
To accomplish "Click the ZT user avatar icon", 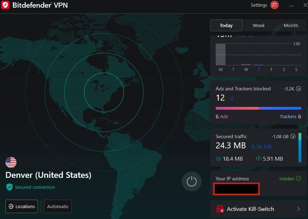I will (274, 5).
